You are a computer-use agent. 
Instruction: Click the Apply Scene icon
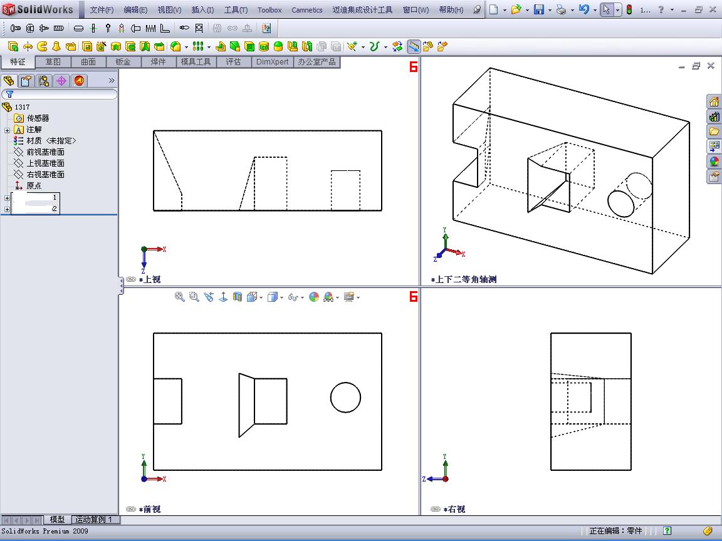coord(328,297)
